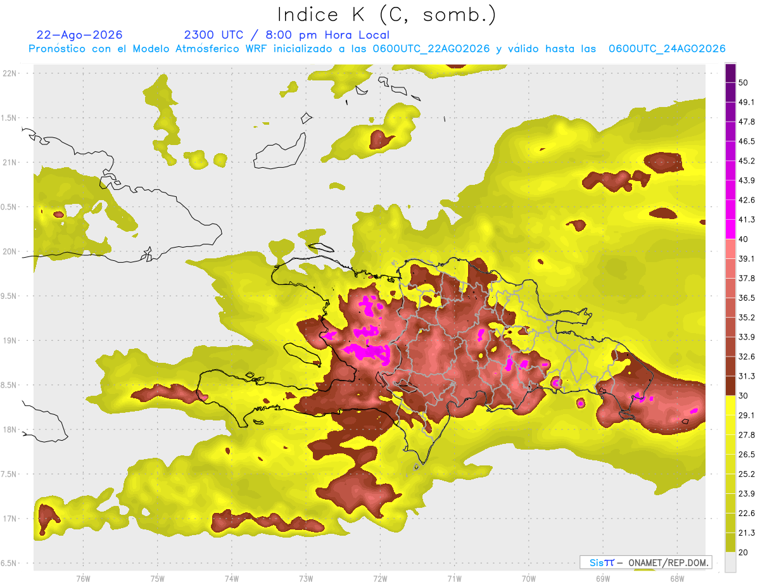Image resolution: width=760 pixels, height=587 pixels.
Task: Click the "39.1" colorbar value
Action: tap(747, 259)
